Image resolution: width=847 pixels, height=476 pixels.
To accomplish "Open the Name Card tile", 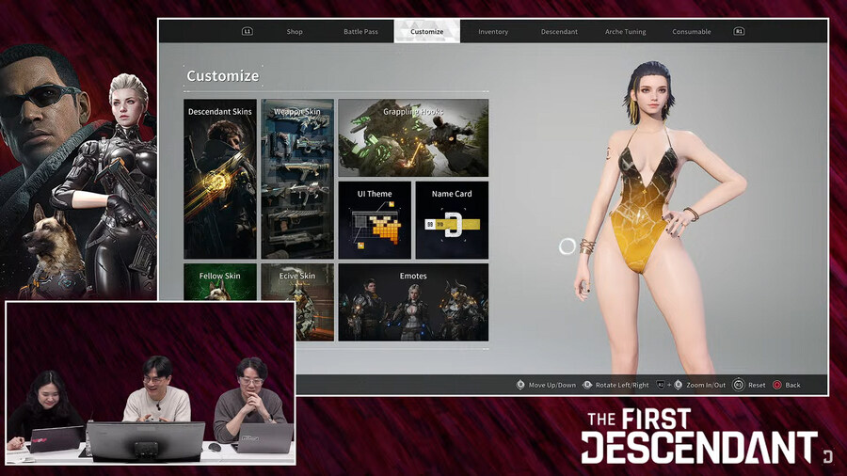I will point(452,220).
